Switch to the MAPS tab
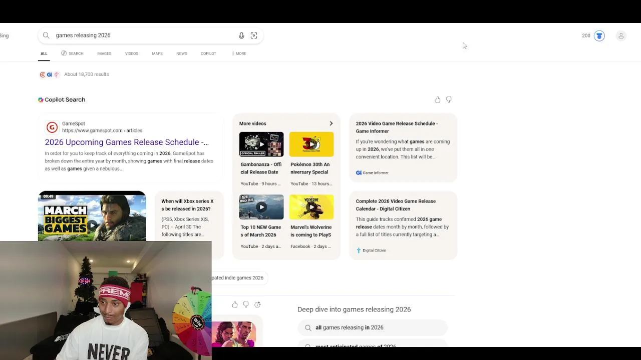Image resolution: width=641 pixels, height=360 pixels. pos(157,53)
